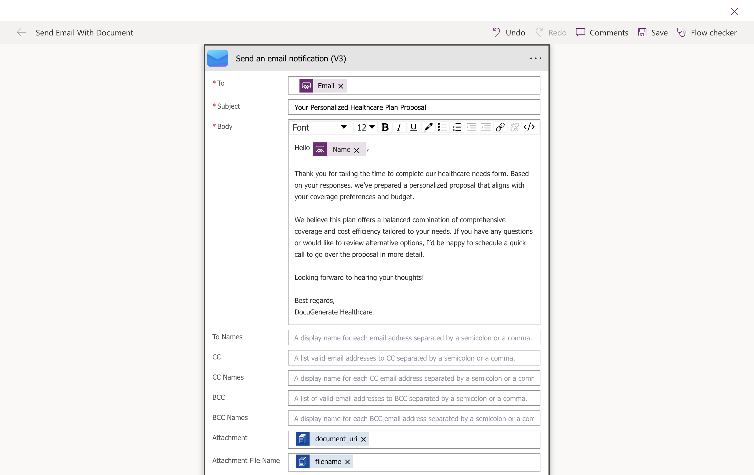Insert a numbered list in the body
The height and width of the screenshot is (475, 754).
(457, 127)
